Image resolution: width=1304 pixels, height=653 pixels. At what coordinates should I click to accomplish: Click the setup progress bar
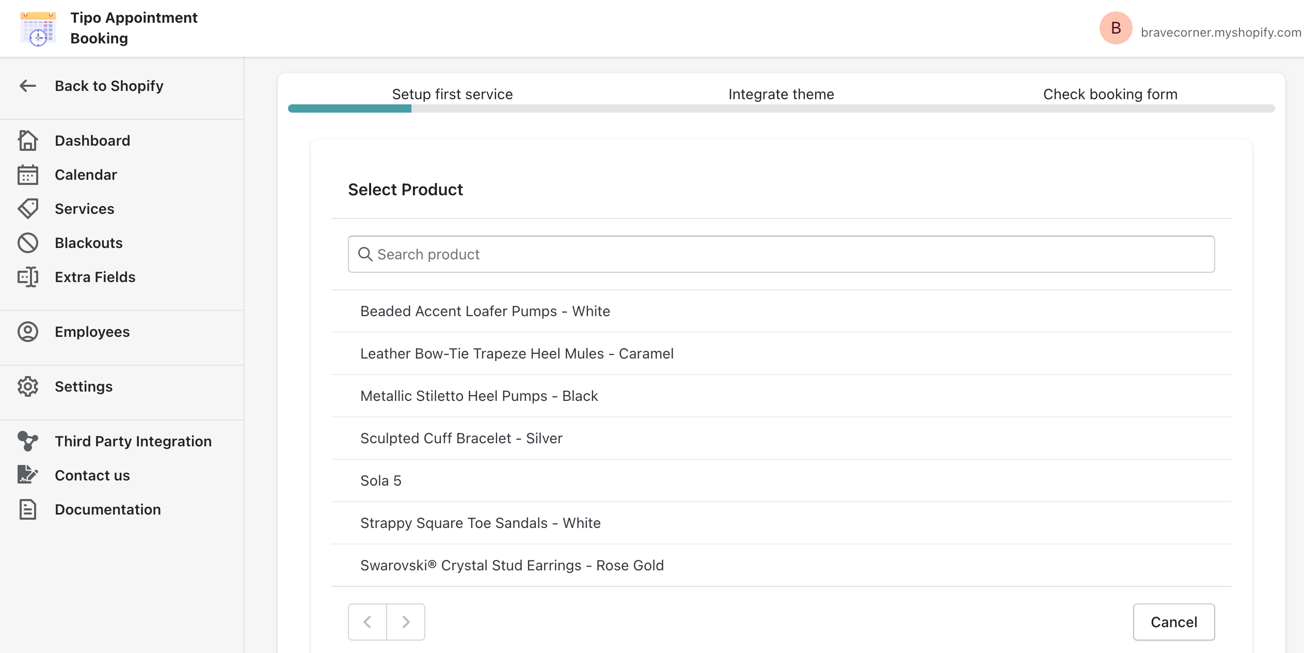(x=781, y=108)
